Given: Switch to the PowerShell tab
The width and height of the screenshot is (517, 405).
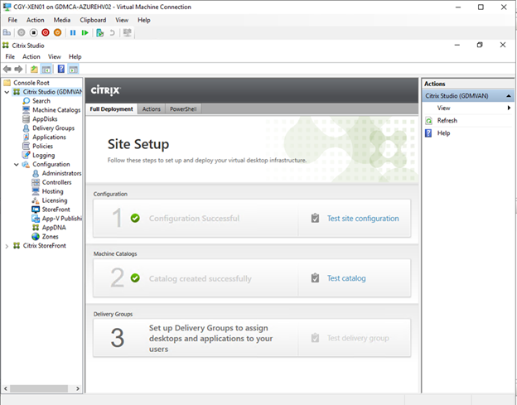Looking at the screenshot, I should pos(183,109).
